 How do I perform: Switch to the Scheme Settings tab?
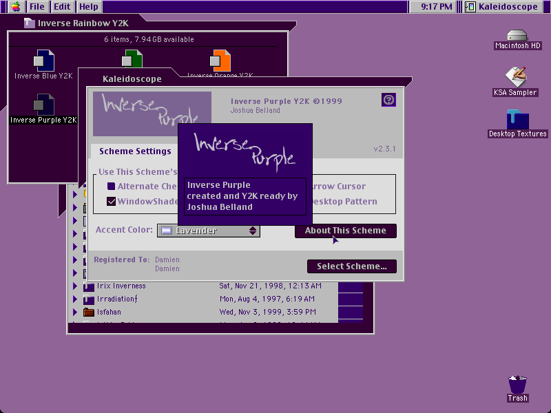pyautogui.click(x=135, y=151)
